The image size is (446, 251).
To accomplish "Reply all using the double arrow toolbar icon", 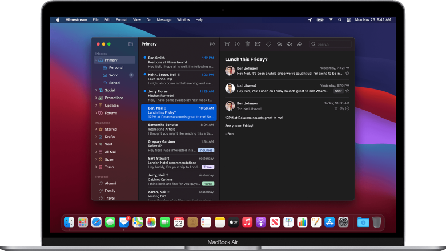I will (x=290, y=44).
